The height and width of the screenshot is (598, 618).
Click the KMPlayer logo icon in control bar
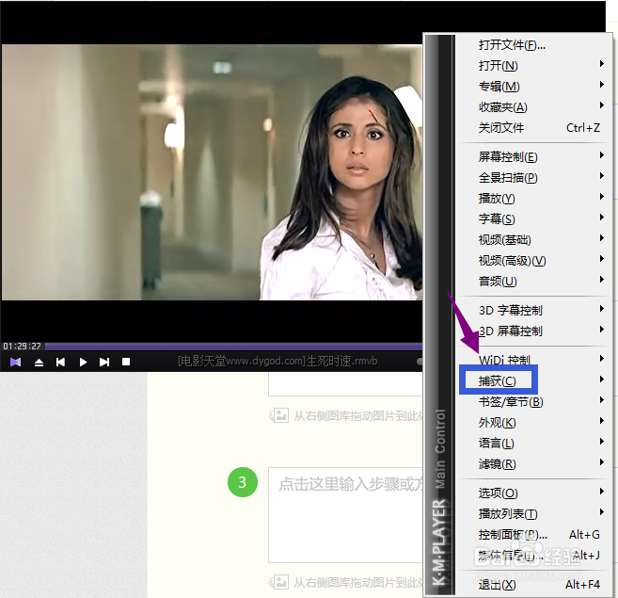point(15,362)
